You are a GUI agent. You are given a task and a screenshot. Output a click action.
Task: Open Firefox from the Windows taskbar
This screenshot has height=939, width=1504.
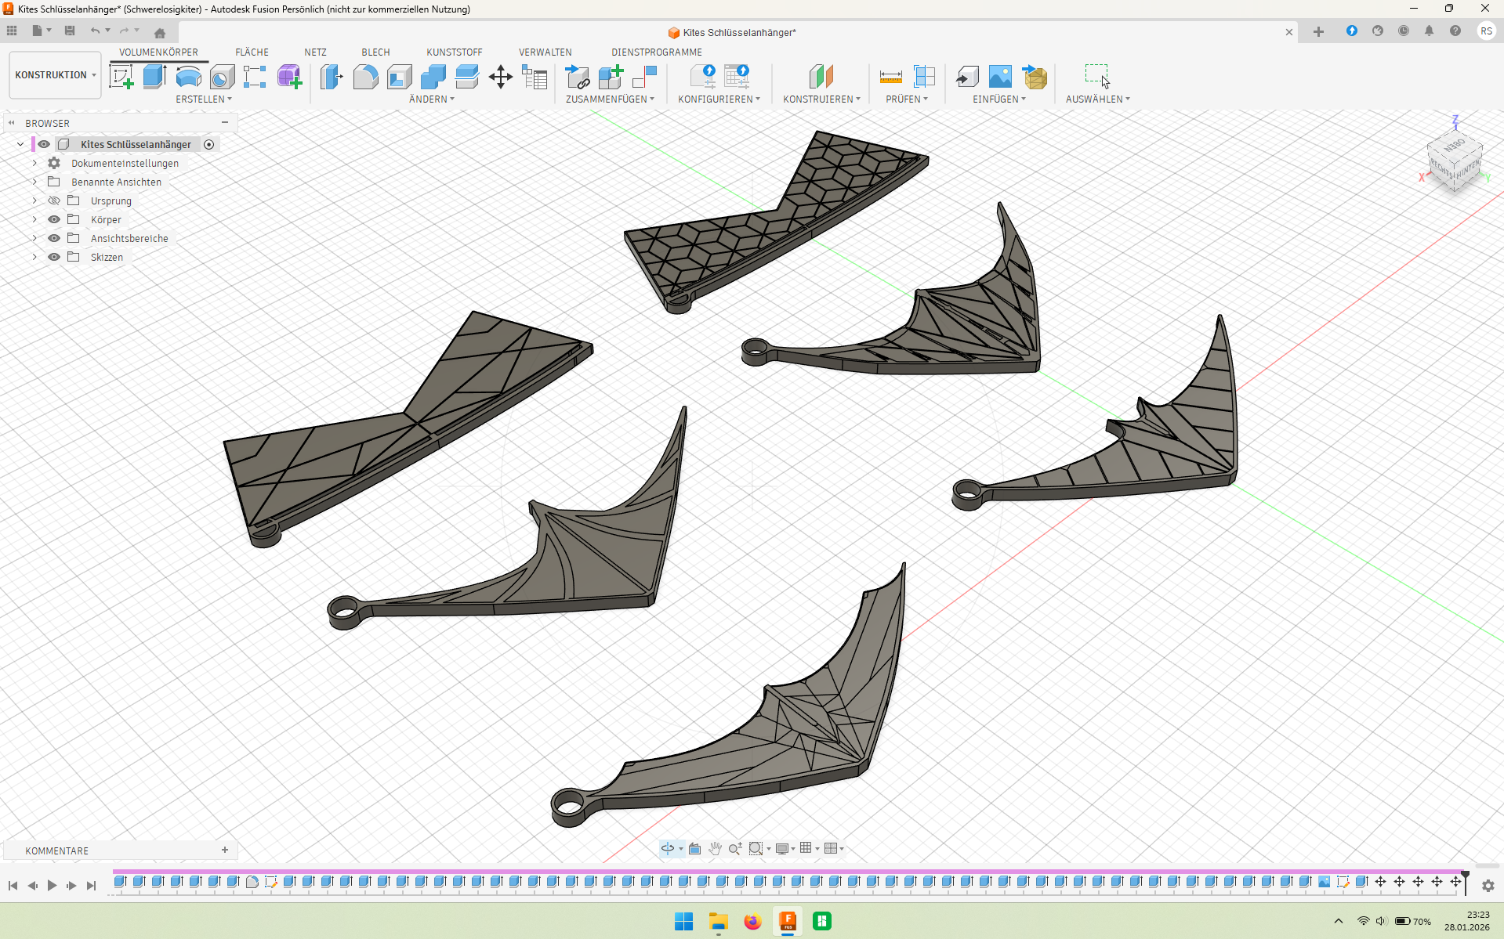click(x=752, y=922)
